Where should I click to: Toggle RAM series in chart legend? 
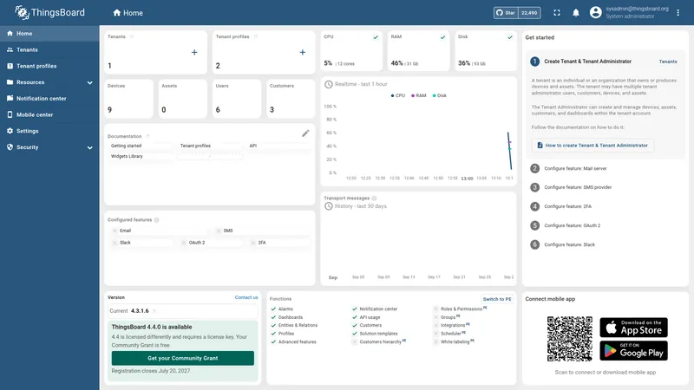[x=419, y=95]
